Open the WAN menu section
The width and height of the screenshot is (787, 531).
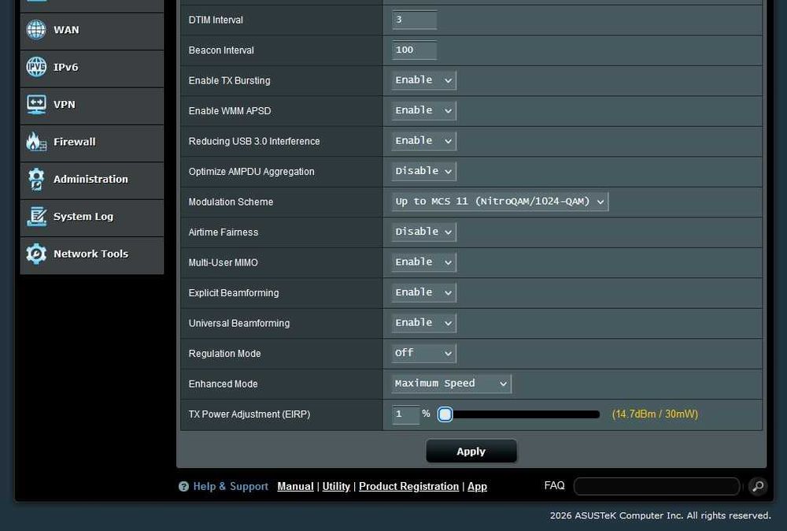pos(92,32)
